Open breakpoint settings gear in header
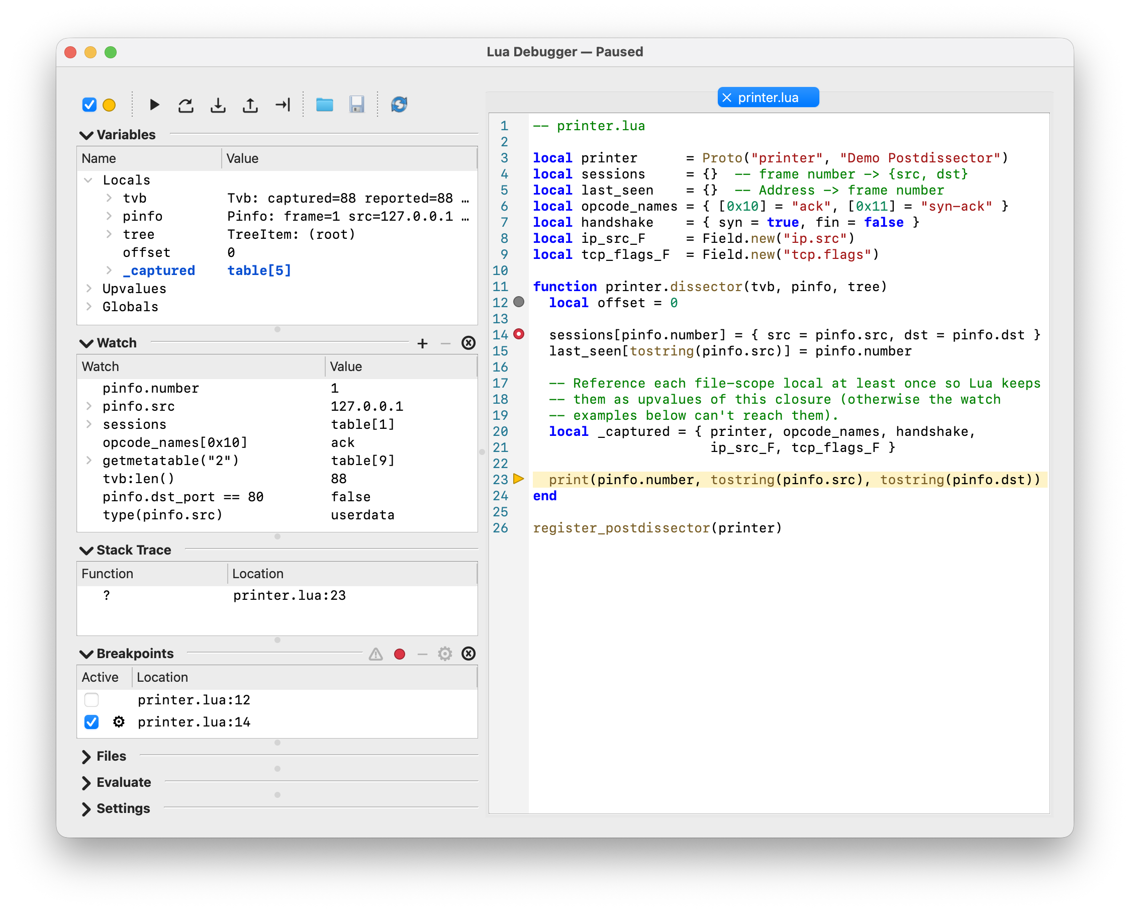 click(445, 654)
